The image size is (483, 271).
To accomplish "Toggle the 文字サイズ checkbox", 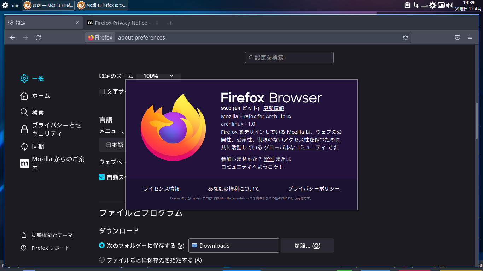I will coord(102,91).
